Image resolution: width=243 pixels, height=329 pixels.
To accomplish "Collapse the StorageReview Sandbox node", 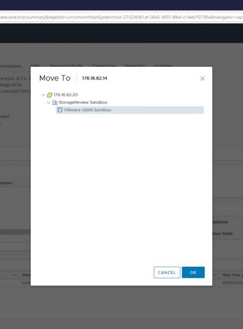I will pyautogui.click(x=49, y=102).
